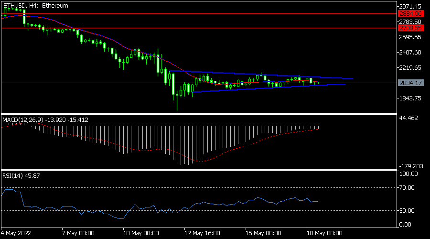The image size is (430, 239).
Task: Click the 2595.55 price scale value
Action: click(410, 37)
